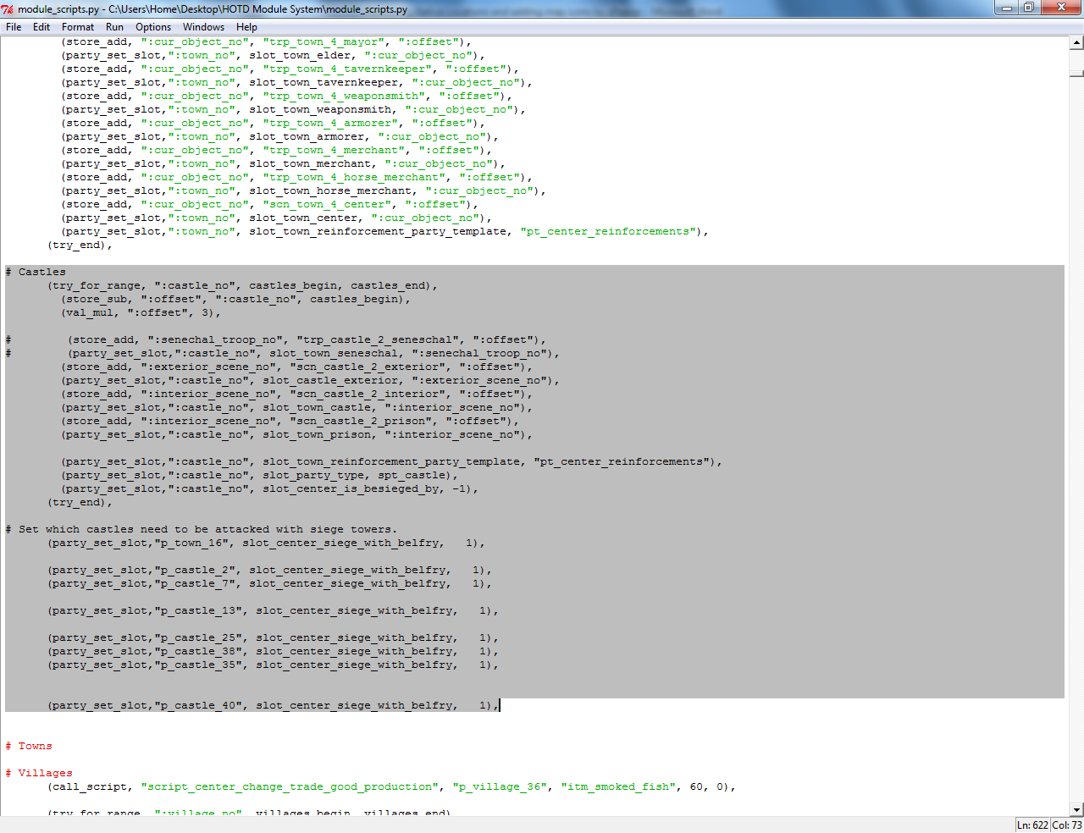Click 'p_town_16' in belfry line
This screenshot has width=1084, height=833.
coord(191,543)
